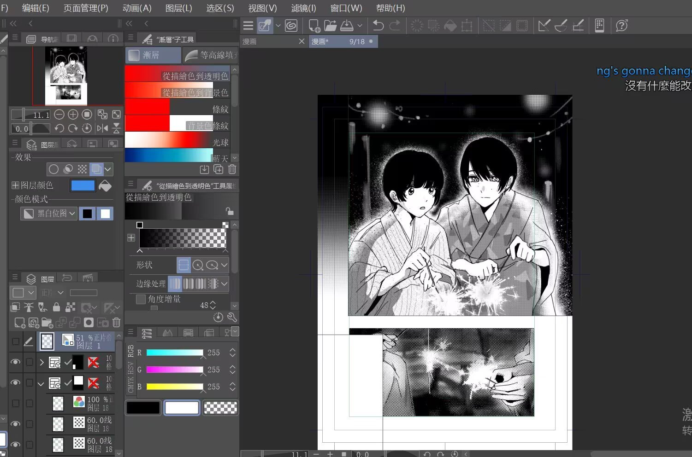Toggle the white drawing color button
The image size is (692, 457).
[x=105, y=214]
